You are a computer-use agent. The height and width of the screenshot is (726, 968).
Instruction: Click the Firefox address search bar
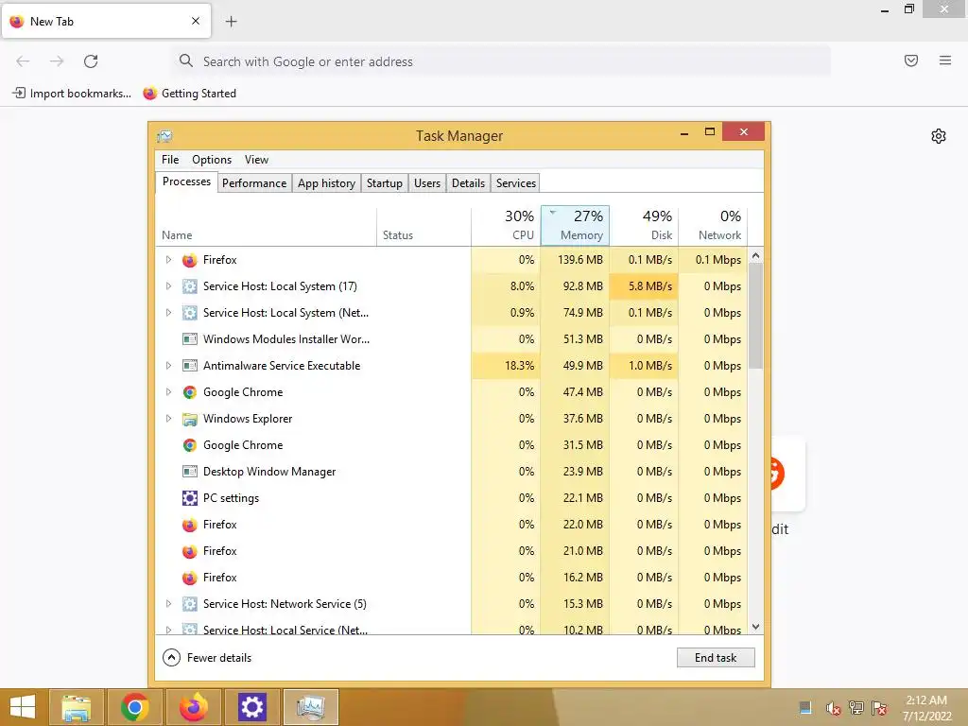[x=501, y=61]
